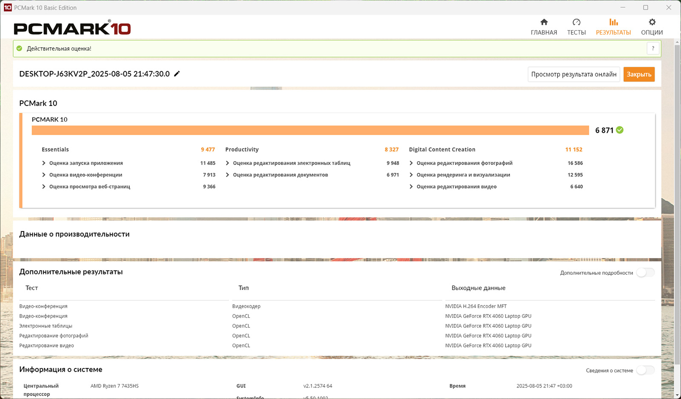Screen dimensions: 681x399
Task: Click Productivity score 8 327
Action: (x=392, y=150)
